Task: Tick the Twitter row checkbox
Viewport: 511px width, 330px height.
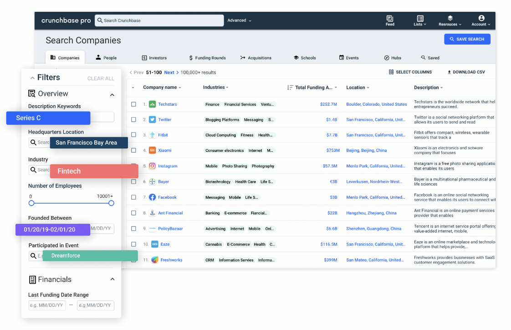Action: click(x=133, y=120)
